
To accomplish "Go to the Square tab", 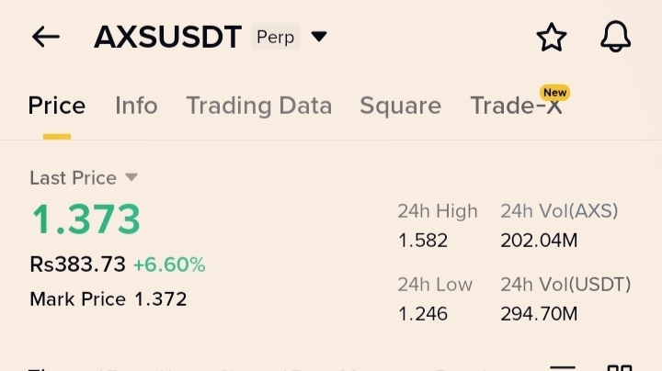I will [400, 106].
